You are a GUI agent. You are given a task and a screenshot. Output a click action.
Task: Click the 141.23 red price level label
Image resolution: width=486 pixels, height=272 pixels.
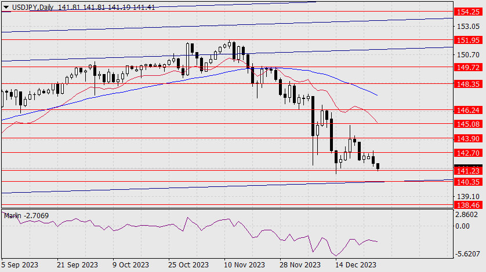[468, 171]
